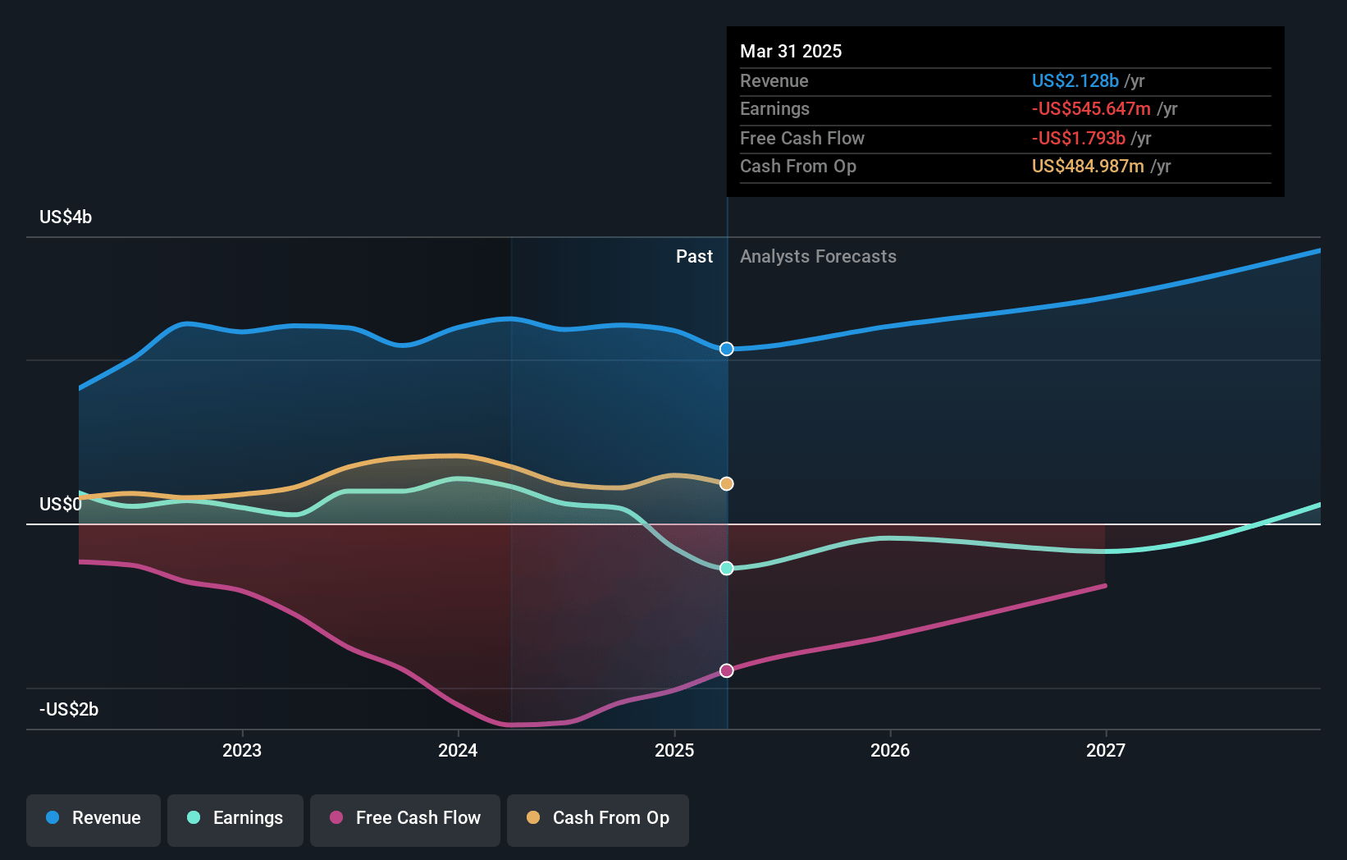Click the 2023 x-axis label
Viewport: 1347px width, 860px height.
242,750
